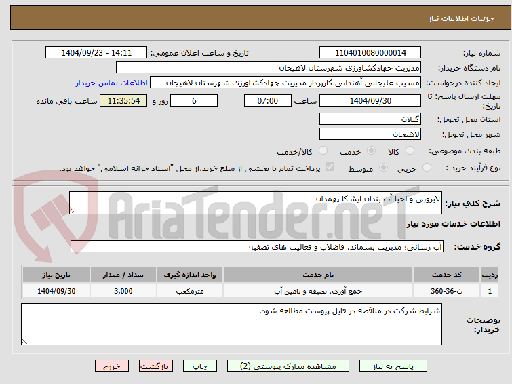Image resolution: width=512 pixels, height=384 pixels.
Task: Click the توضیحات خریدار text area
Action: 231,324
